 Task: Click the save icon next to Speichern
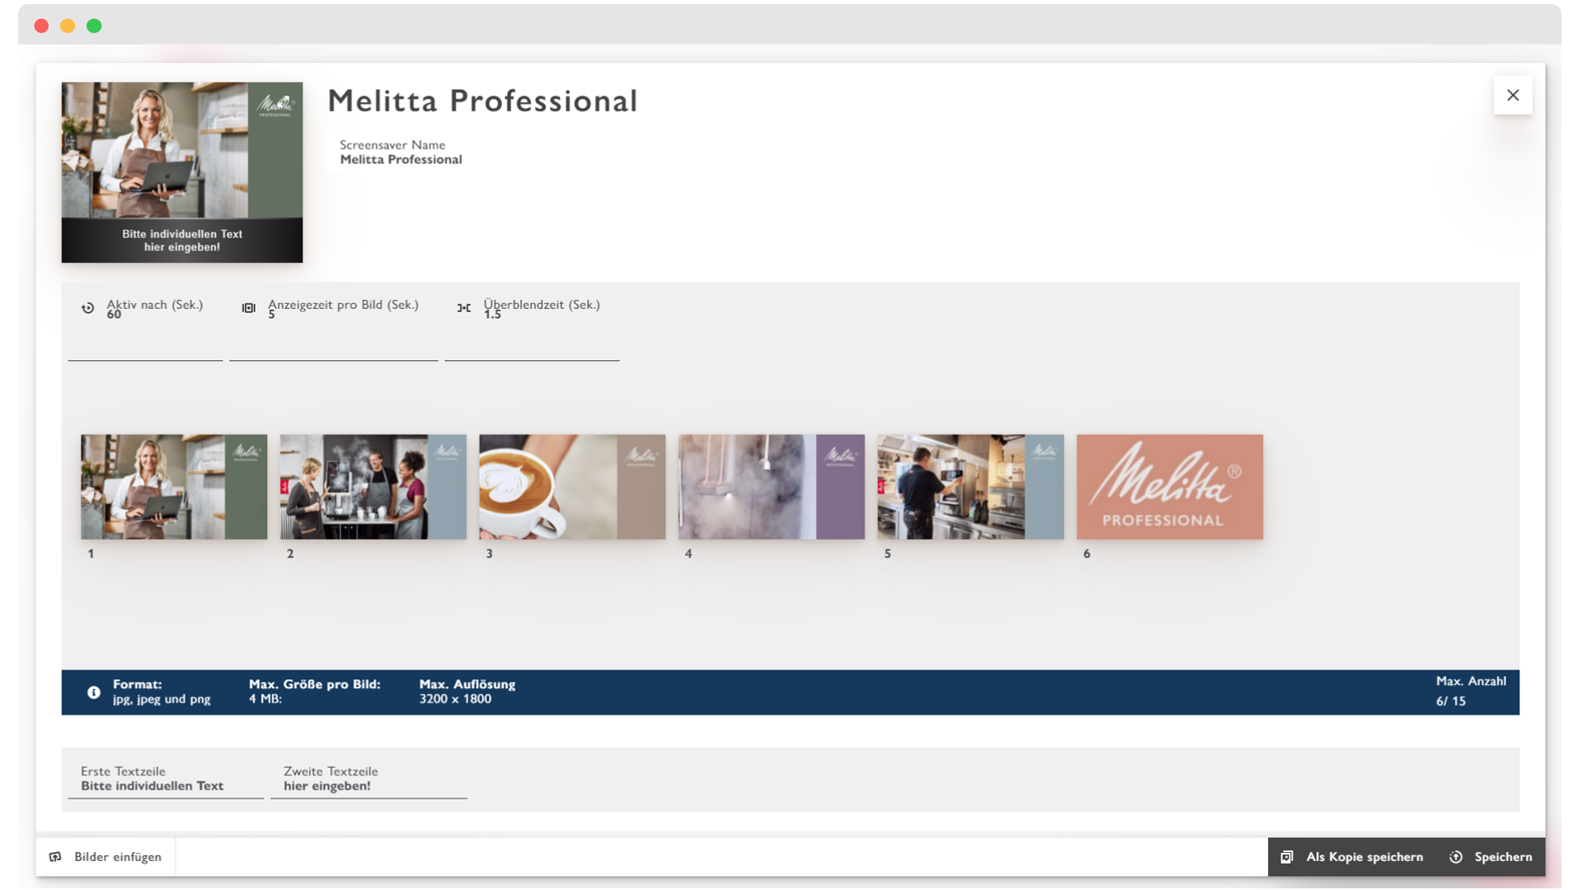tap(1456, 857)
